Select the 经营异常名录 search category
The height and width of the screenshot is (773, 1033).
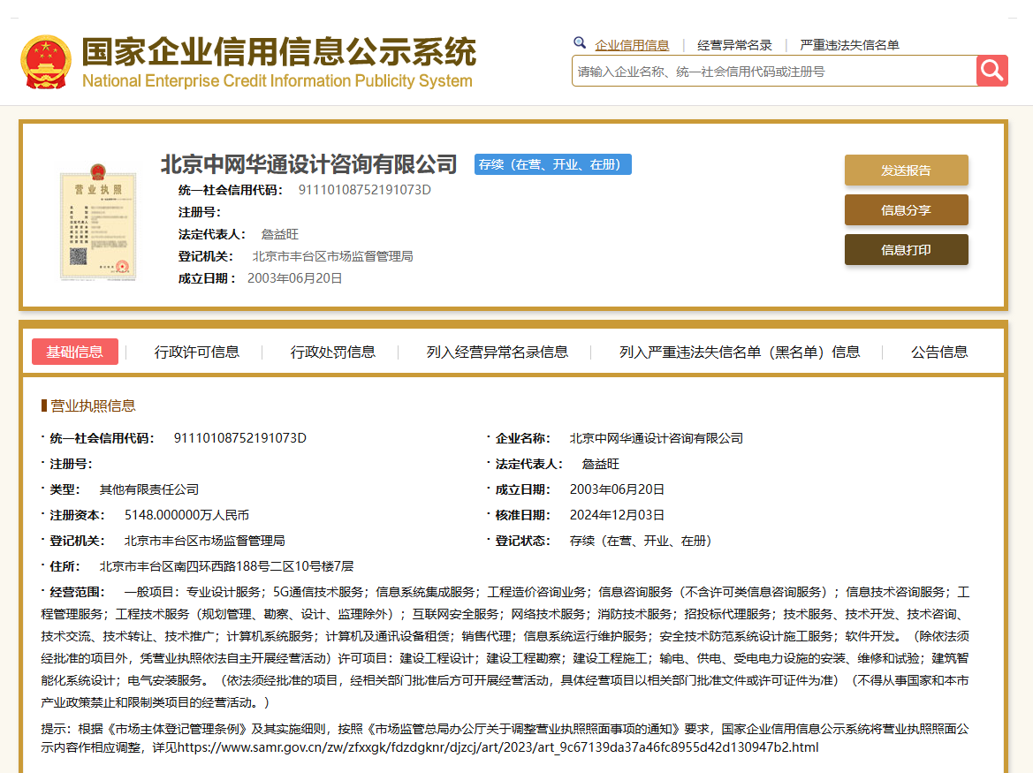click(x=734, y=45)
